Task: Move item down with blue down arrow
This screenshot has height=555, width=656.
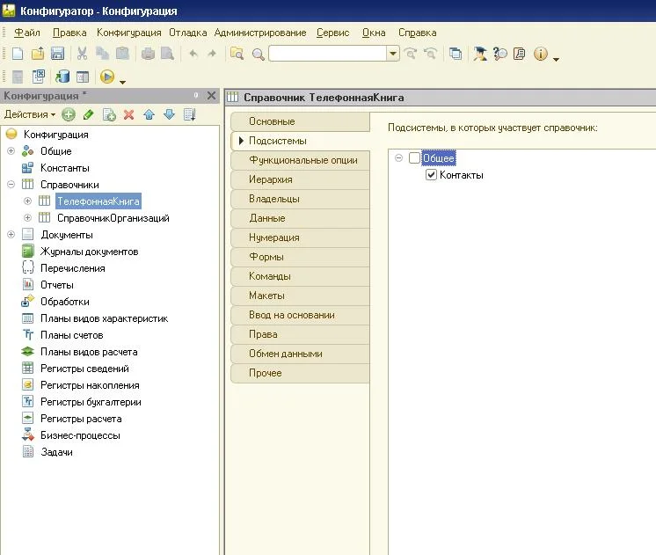Action: (x=169, y=115)
